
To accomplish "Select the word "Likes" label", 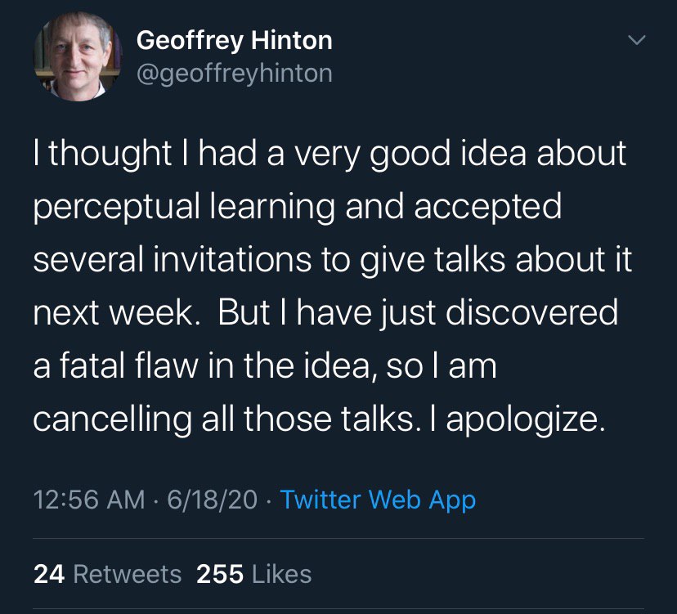I will (282, 574).
